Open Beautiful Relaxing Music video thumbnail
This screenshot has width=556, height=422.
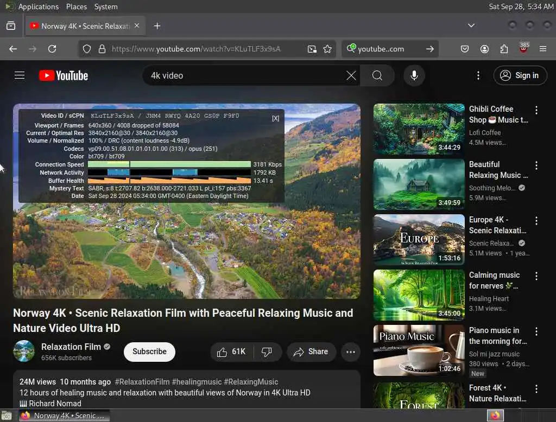(x=419, y=184)
